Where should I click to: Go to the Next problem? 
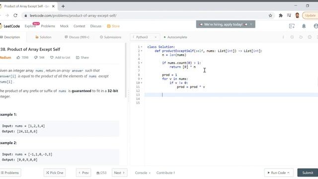pyautogui.click(x=119, y=173)
